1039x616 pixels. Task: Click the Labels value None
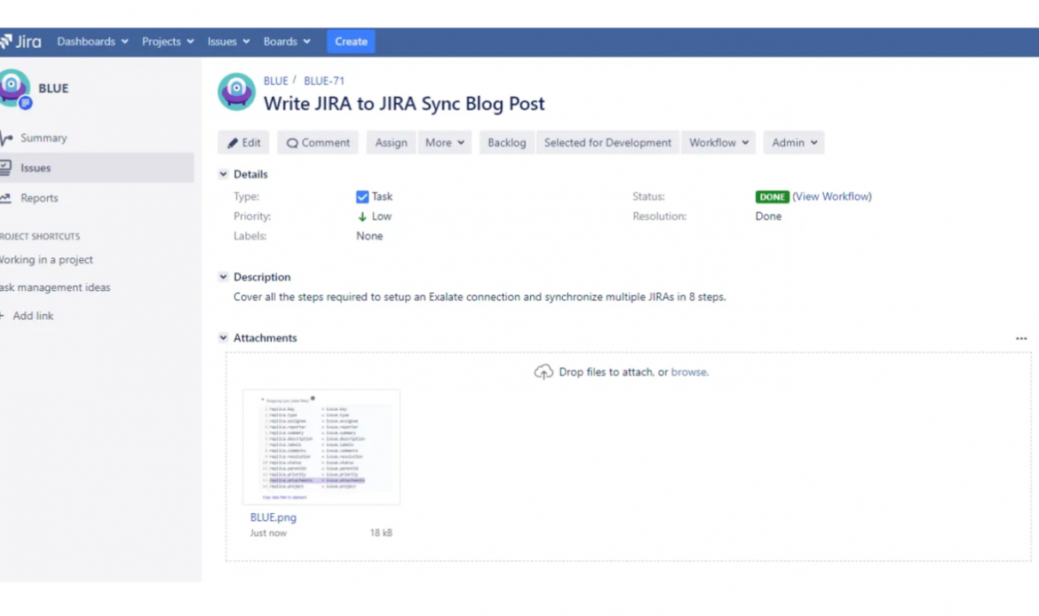click(369, 236)
